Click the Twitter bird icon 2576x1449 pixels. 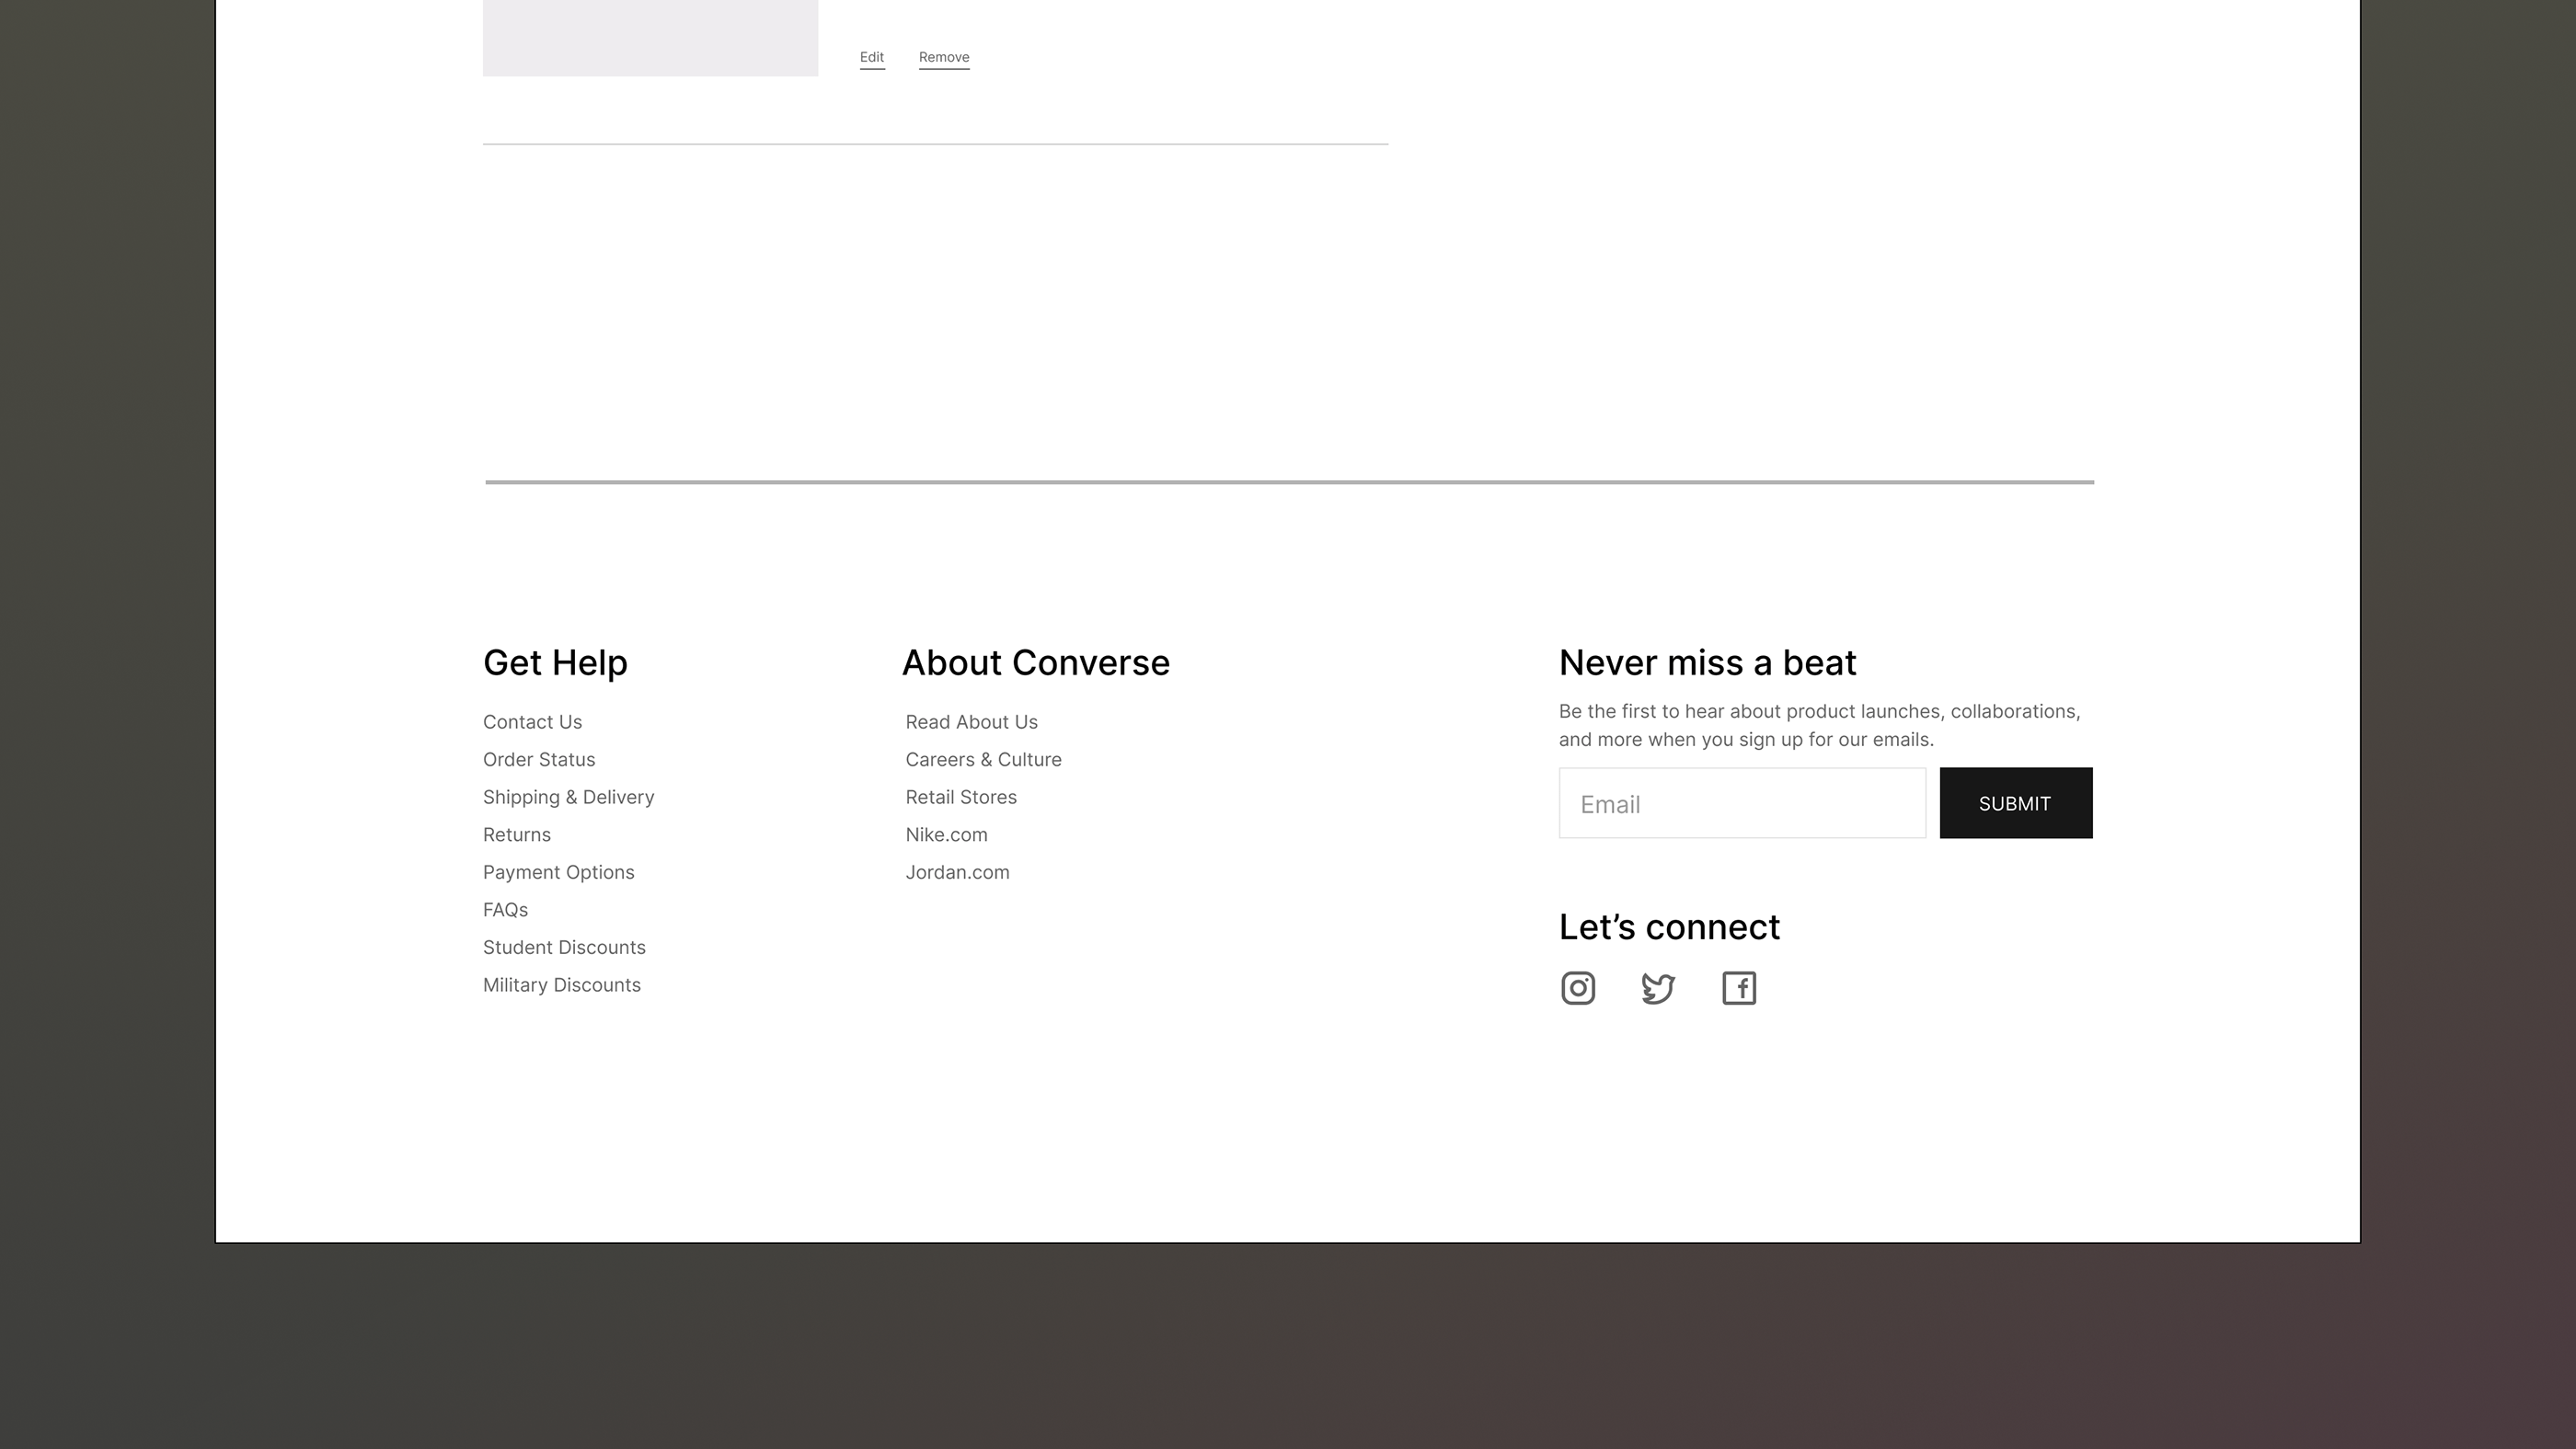coord(1658,988)
